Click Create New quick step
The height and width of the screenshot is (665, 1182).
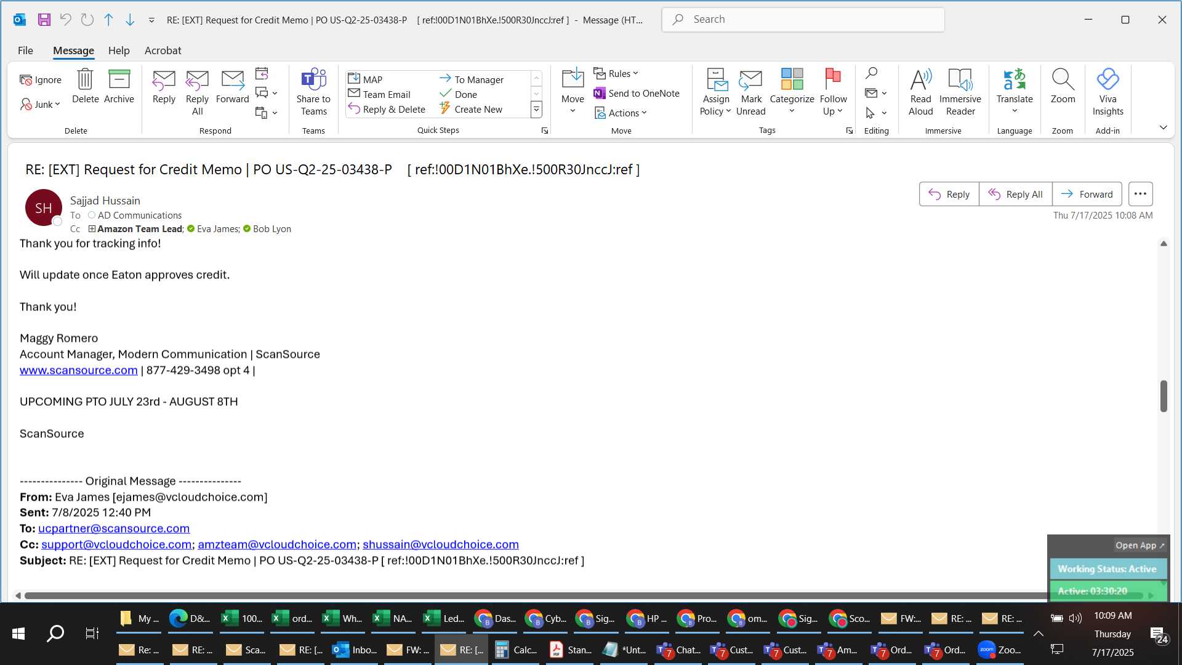471,109
